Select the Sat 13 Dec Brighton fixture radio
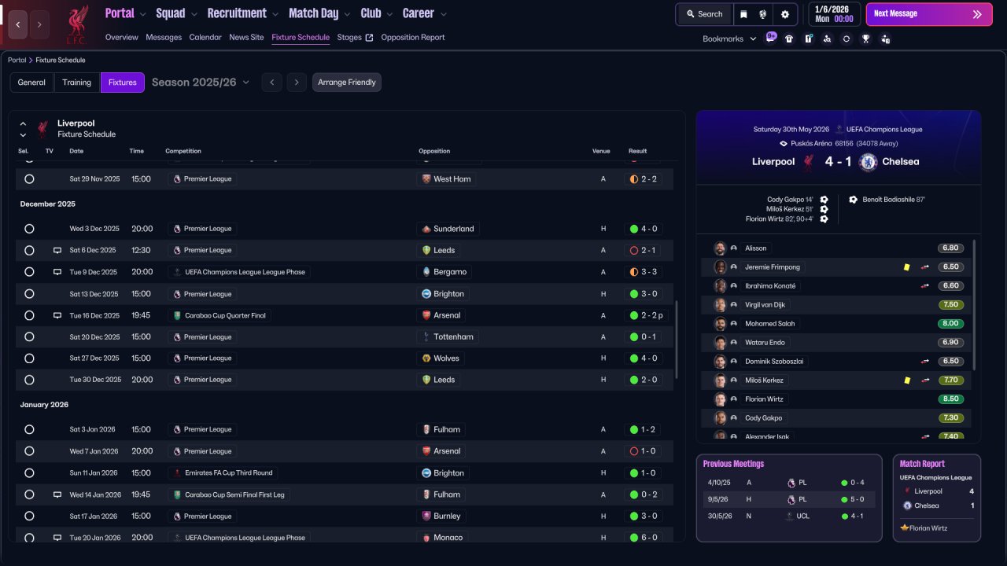This screenshot has width=1007, height=566. pyautogui.click(x=29, y=294)
